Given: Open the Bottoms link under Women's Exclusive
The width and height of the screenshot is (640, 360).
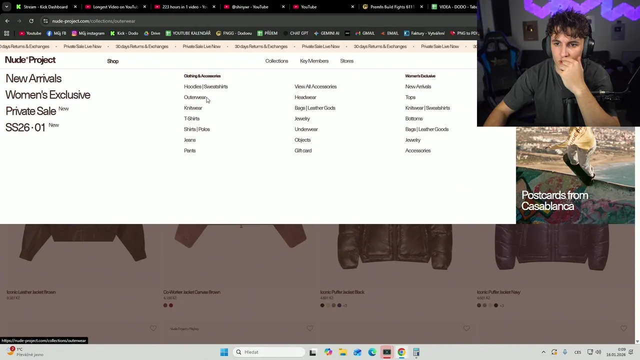Looking at the screenshot, I should [x=413, y=119].
